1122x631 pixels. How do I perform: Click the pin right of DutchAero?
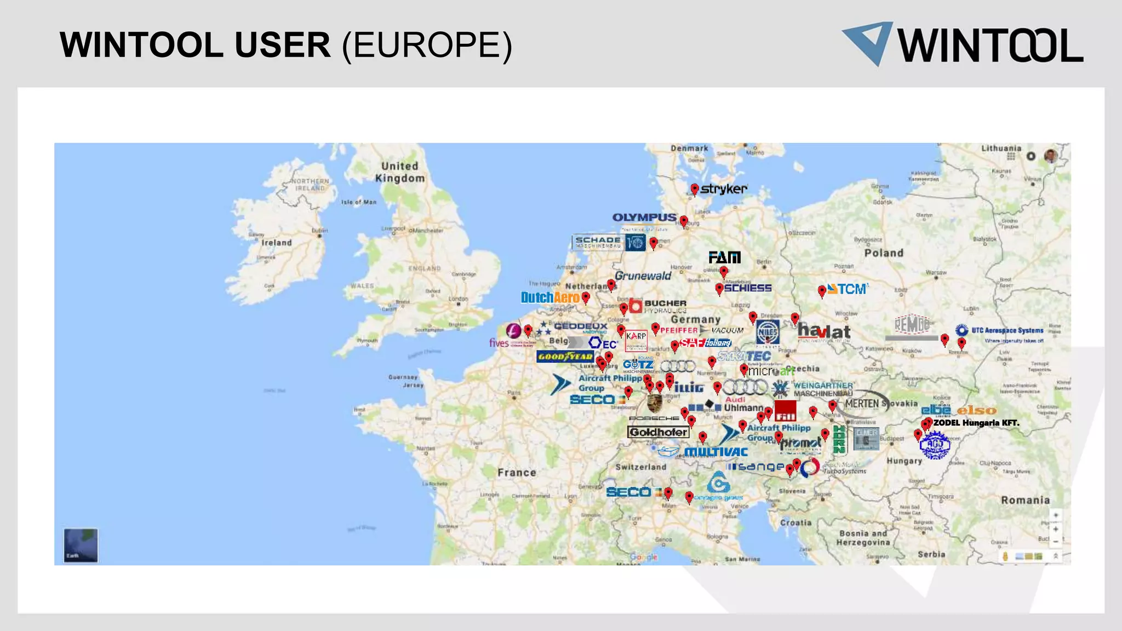[x=586, y=298]
